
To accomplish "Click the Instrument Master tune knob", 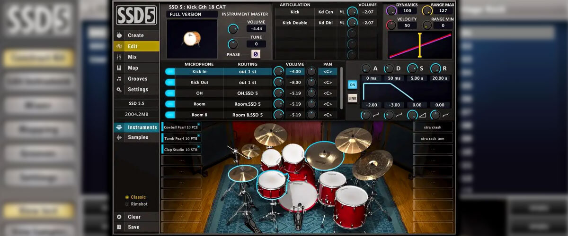I will point(232,44).
